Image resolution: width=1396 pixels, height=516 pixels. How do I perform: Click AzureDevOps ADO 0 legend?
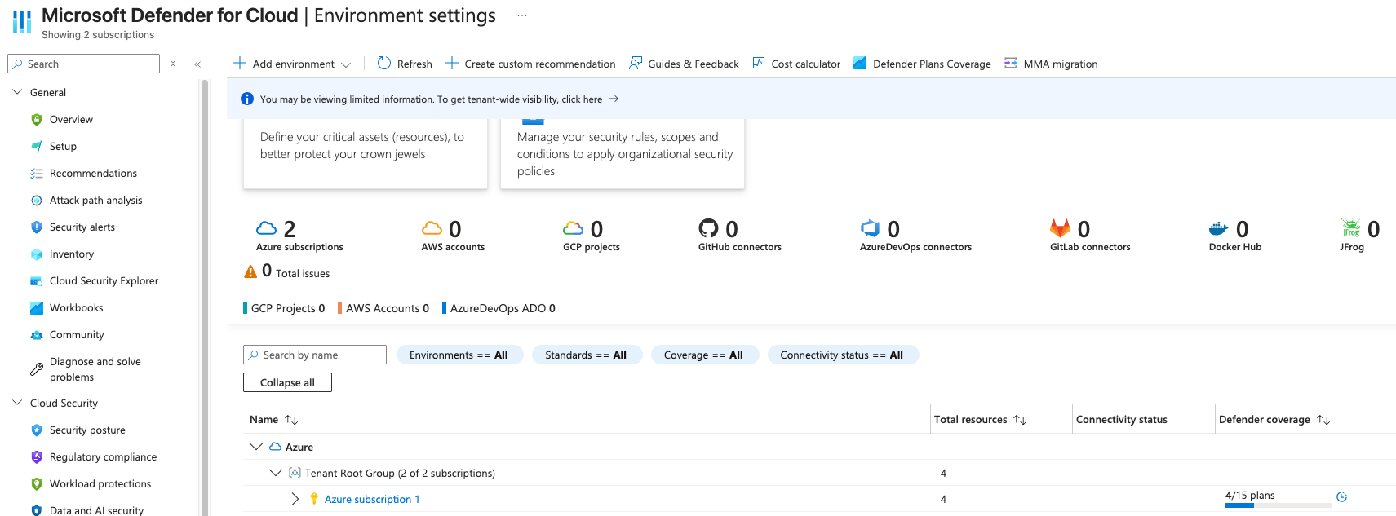tap(499, 308)
